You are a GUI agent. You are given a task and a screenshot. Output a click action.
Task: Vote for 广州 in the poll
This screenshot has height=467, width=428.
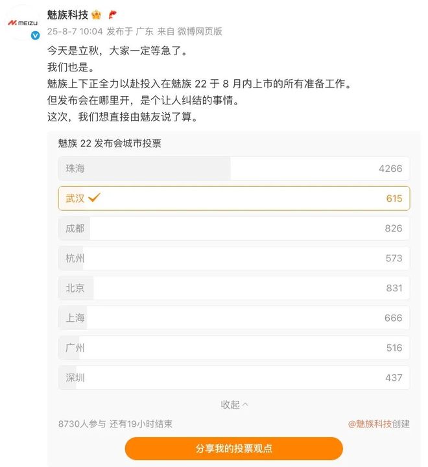[233, 348]
